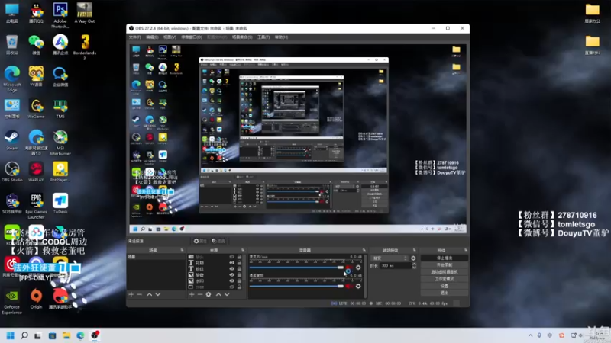Open taskbar Search
This screenshot has width=611, height=343.
[x=24, y=335]
